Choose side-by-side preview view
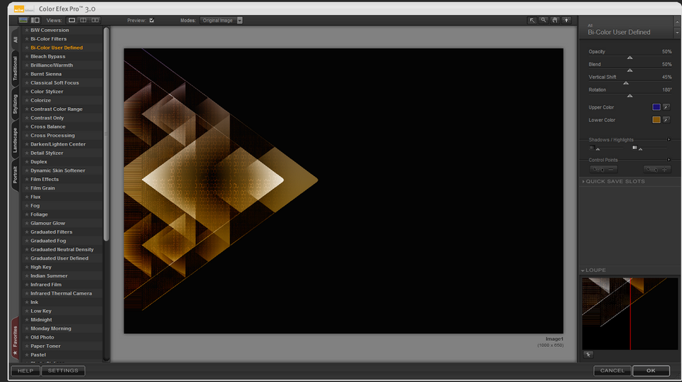 [94, 21]
